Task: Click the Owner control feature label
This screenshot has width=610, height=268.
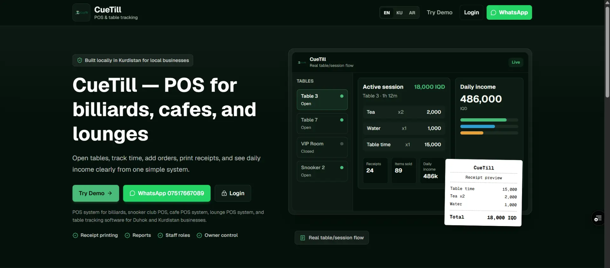Action: pos(221,235)
